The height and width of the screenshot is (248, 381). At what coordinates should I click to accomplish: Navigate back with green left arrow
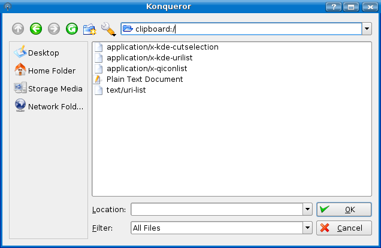coord(36,29)
